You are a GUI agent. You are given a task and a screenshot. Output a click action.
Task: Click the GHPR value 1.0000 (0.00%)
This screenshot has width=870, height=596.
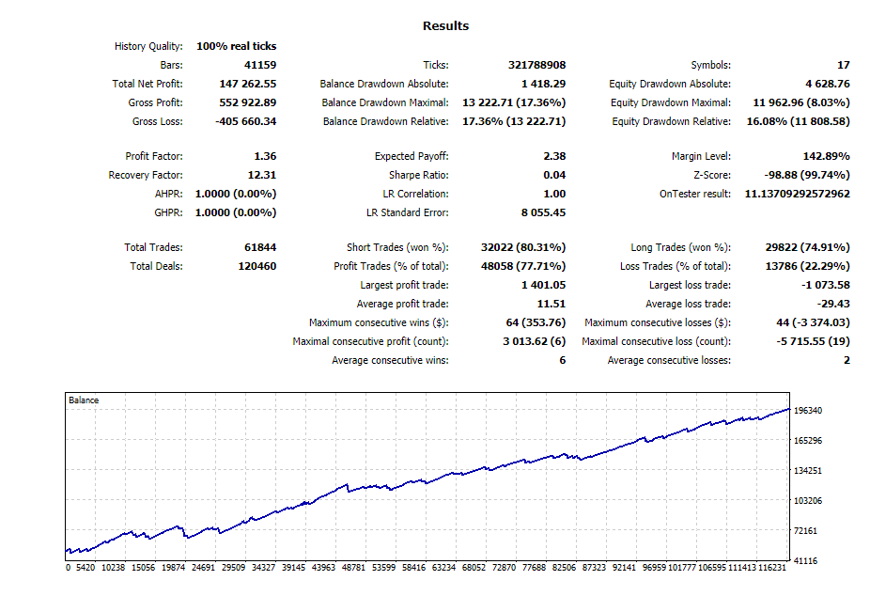point(236,213)
